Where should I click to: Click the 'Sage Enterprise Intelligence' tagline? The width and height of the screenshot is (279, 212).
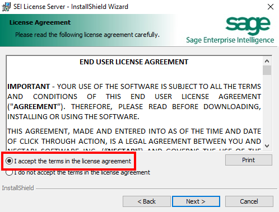pos(230,40)
